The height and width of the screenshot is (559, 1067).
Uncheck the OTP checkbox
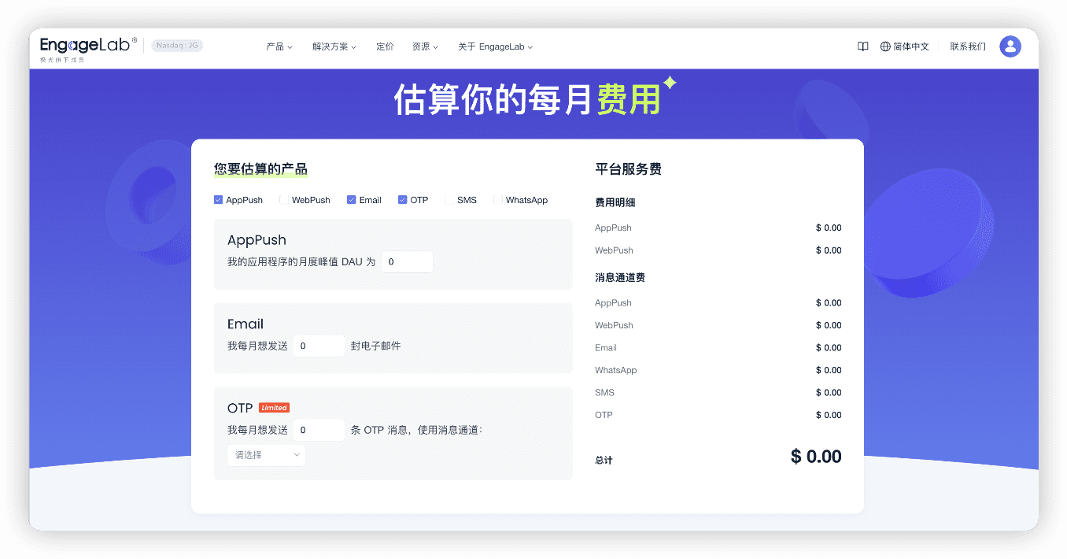402,200
